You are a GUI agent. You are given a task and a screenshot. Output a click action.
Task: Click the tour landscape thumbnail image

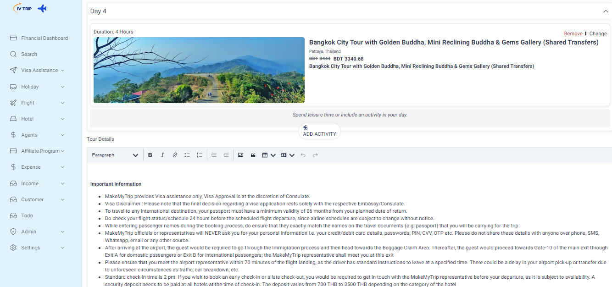199,70
